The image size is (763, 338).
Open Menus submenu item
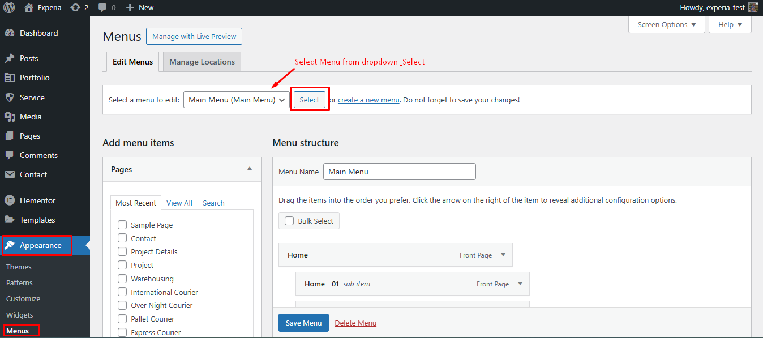18,331
